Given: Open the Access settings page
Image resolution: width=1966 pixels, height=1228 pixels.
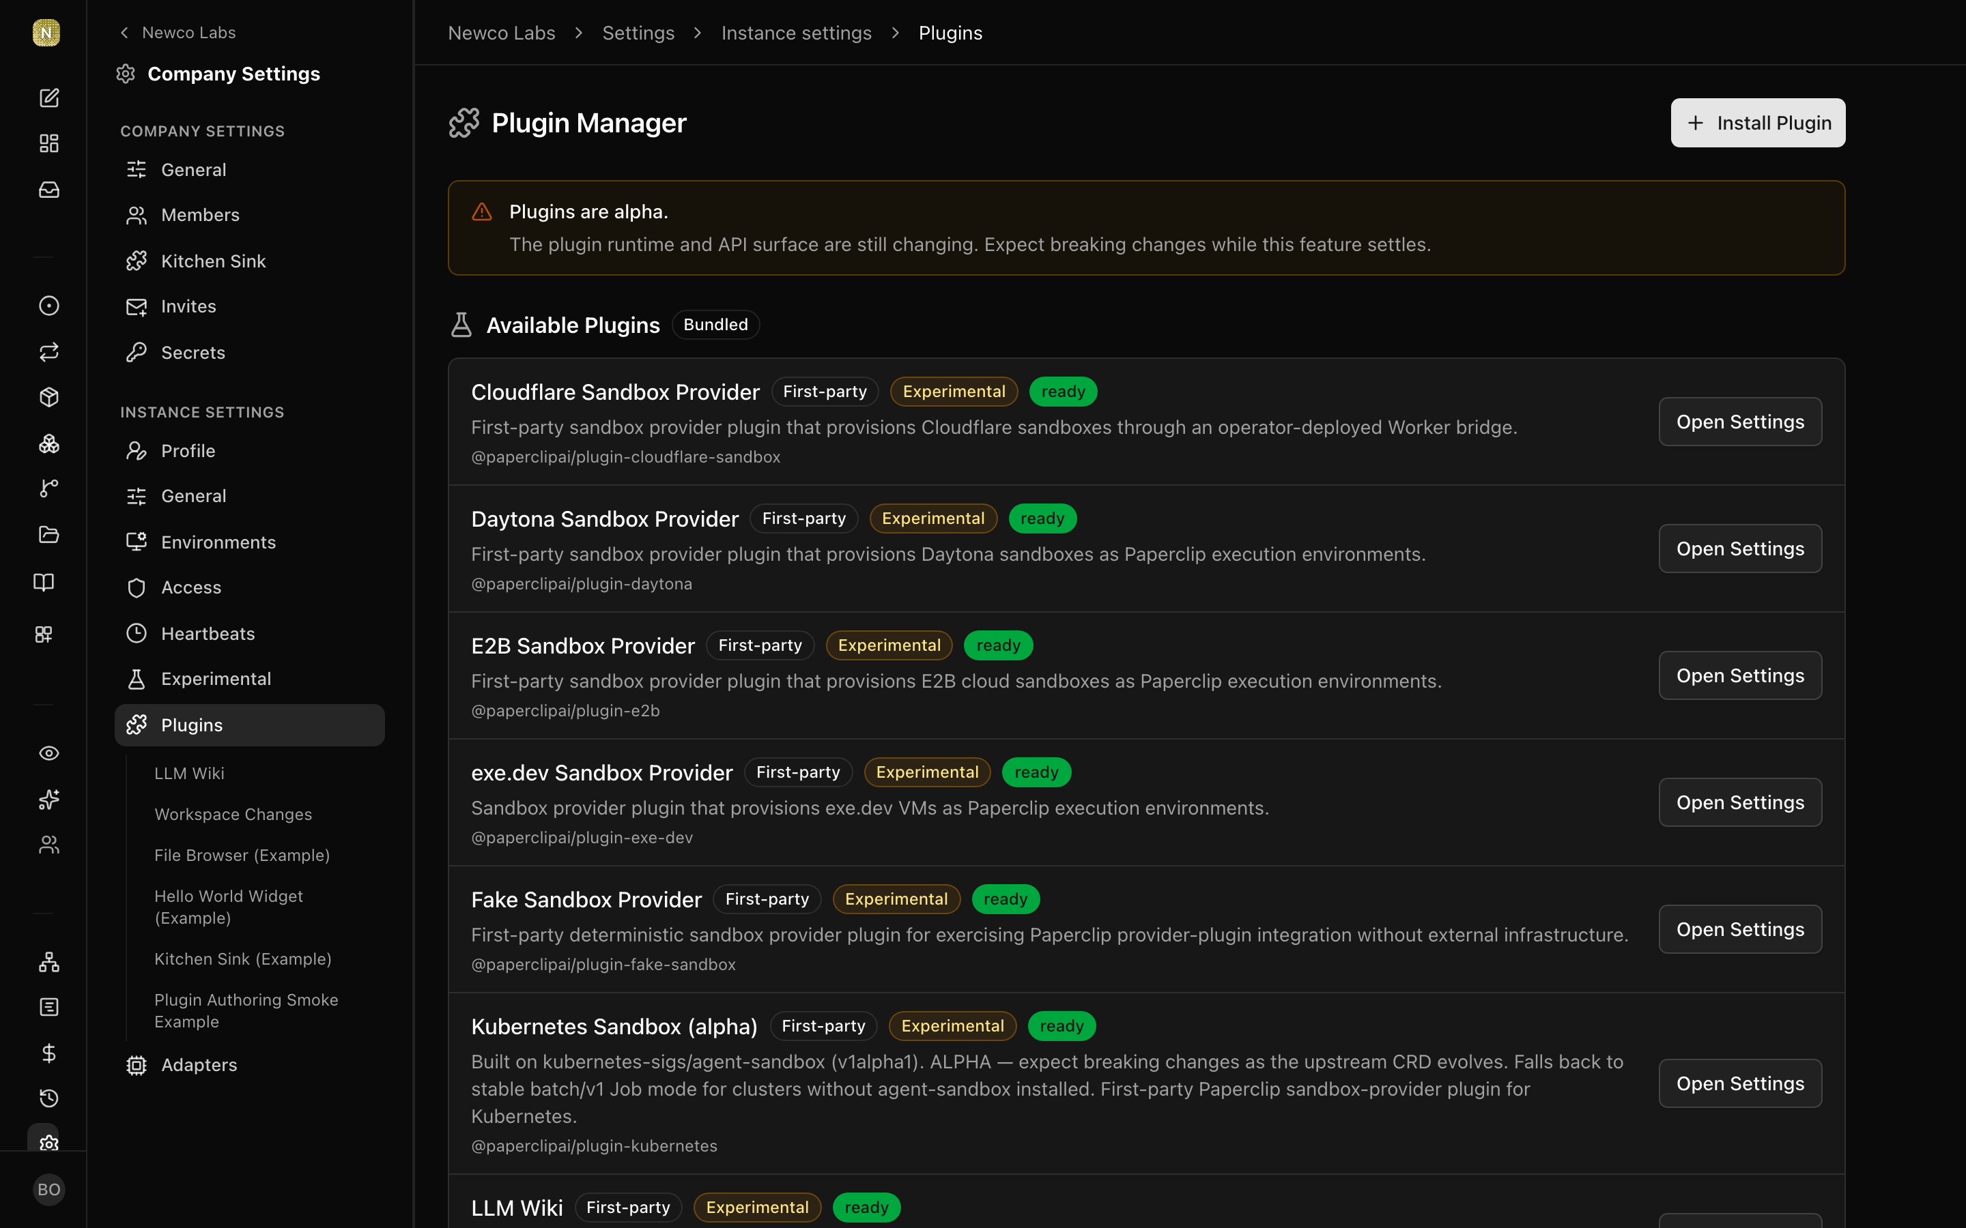Looking at the screenshot, I should coord(249,587).
